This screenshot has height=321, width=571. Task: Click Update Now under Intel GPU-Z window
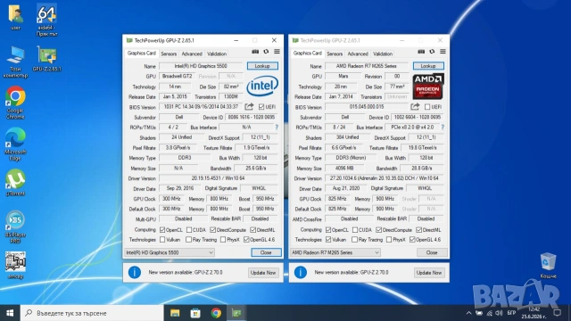(263, 273)
